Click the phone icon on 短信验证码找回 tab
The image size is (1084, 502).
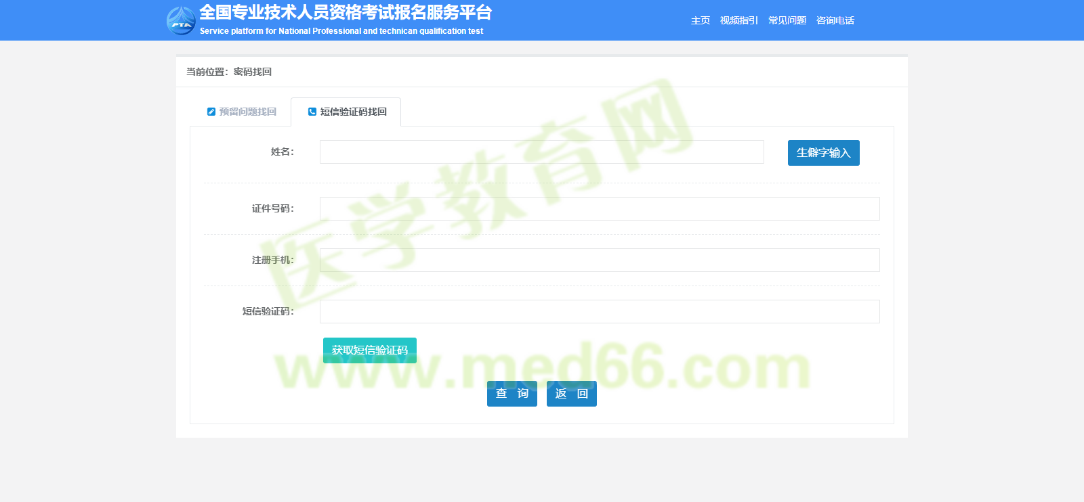[312, 112]
